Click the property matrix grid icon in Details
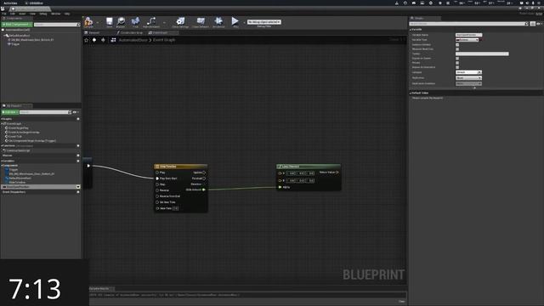Screen dimensions: 544x306 (x=533, y=24)
